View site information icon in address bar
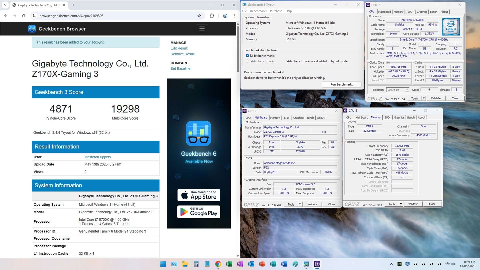The height and width of the screenshot is (270, 480). pos(35,16)
